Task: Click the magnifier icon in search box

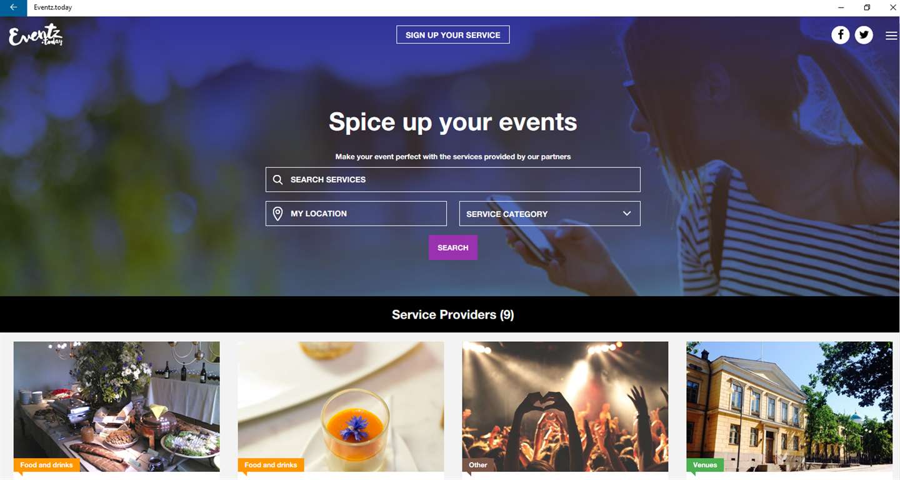Action: [278, 179]
